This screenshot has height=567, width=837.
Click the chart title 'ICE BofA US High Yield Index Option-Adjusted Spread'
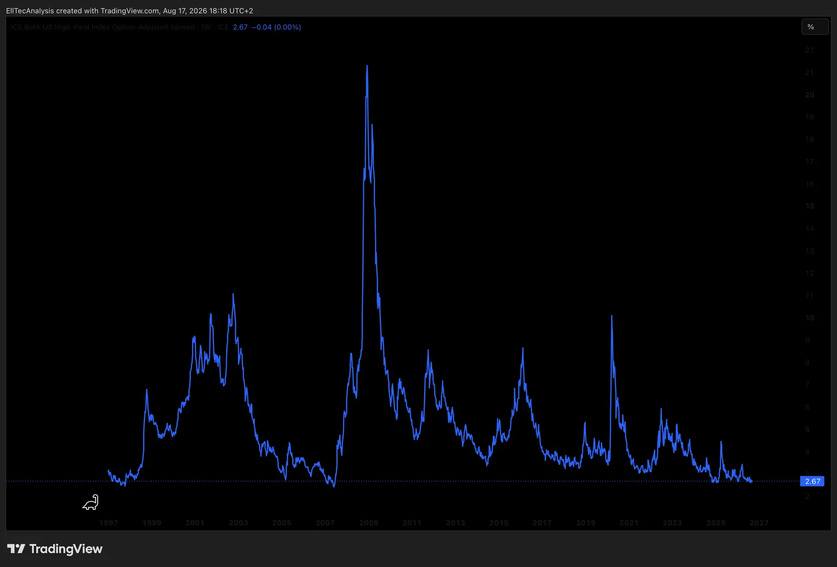[103, 27]
